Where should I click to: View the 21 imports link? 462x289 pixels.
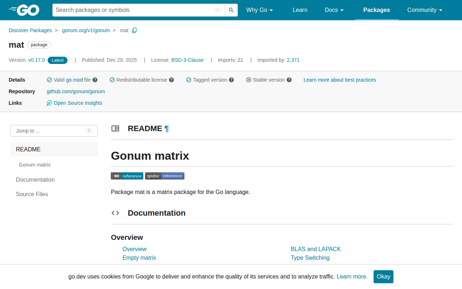pyautogui.click(x=240, y=60)
